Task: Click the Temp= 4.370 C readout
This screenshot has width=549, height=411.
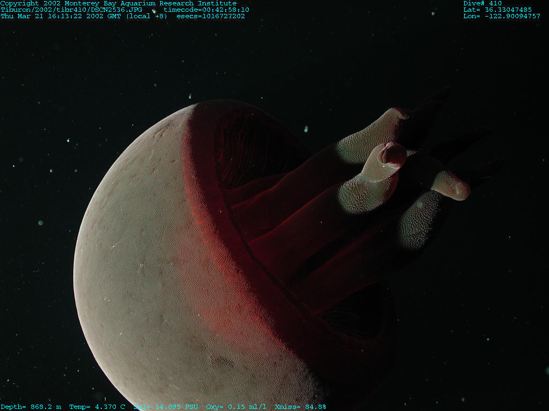Action: pyautogui.click(x=98, y=407)
